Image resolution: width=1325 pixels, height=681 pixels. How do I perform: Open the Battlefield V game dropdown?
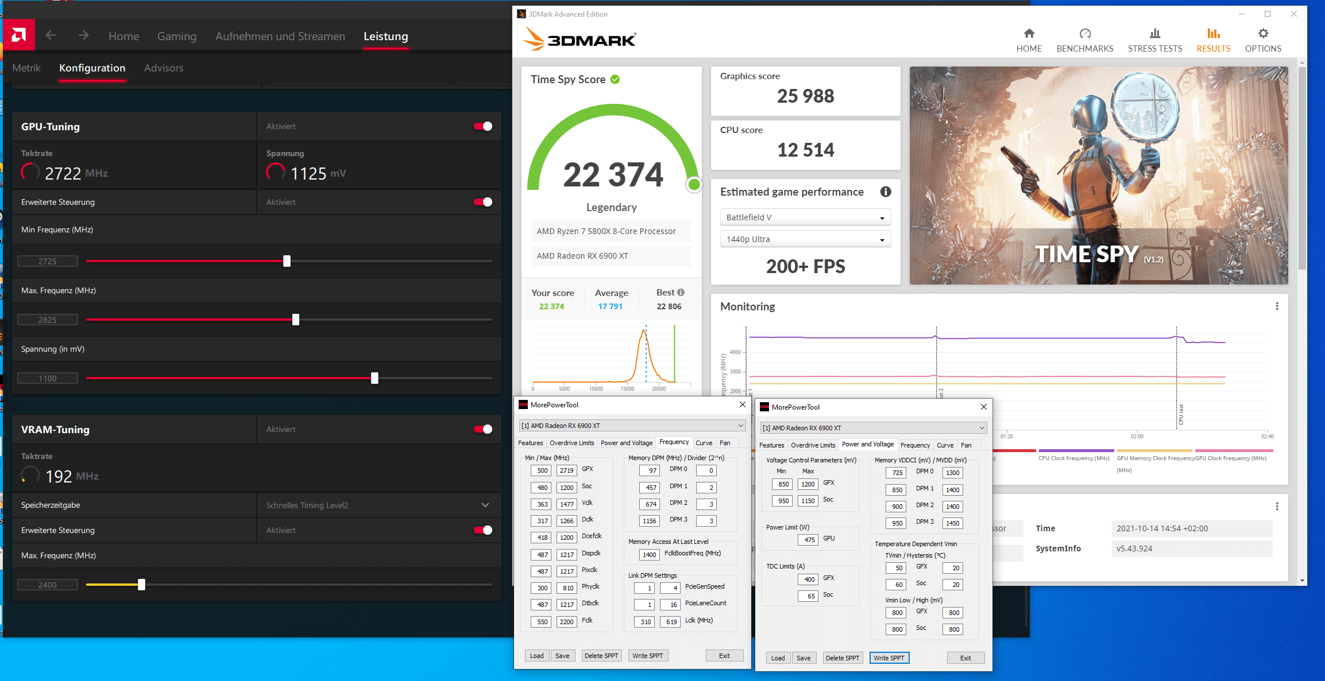pyautogui.click(x=805, y=217)
